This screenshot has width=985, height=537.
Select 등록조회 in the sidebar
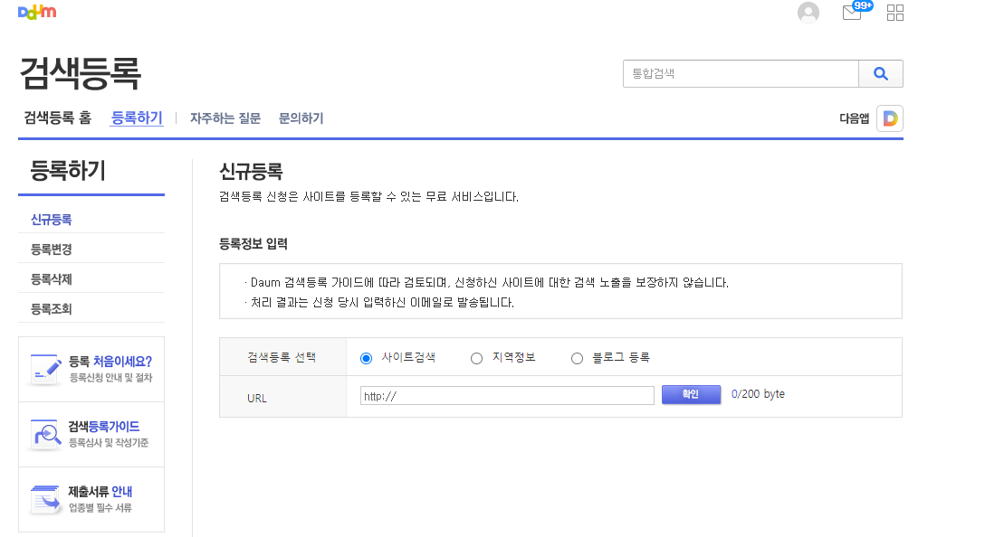[x=52, y=308]
